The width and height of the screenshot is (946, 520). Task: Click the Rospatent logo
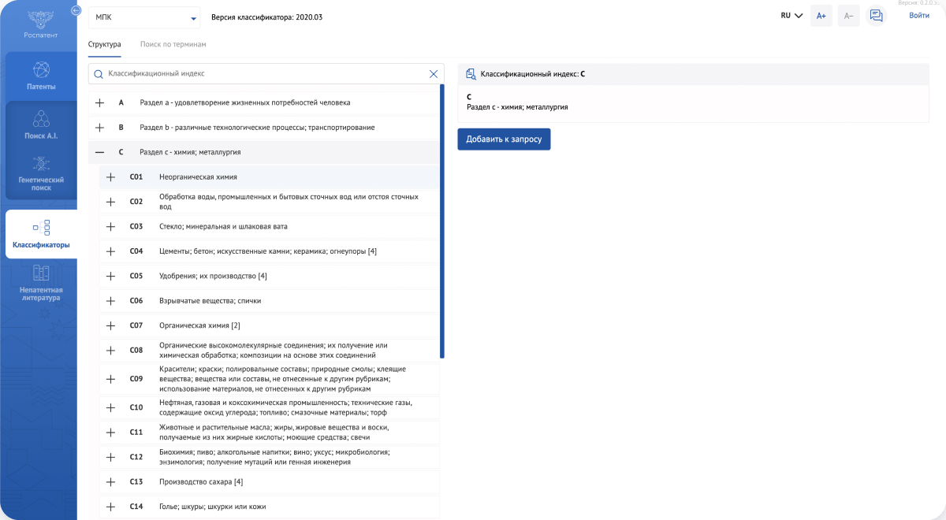(41, 21)
